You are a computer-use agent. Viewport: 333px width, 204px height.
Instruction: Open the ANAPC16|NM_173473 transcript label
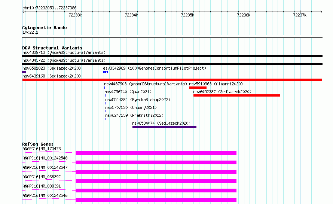tap(42, 149)
